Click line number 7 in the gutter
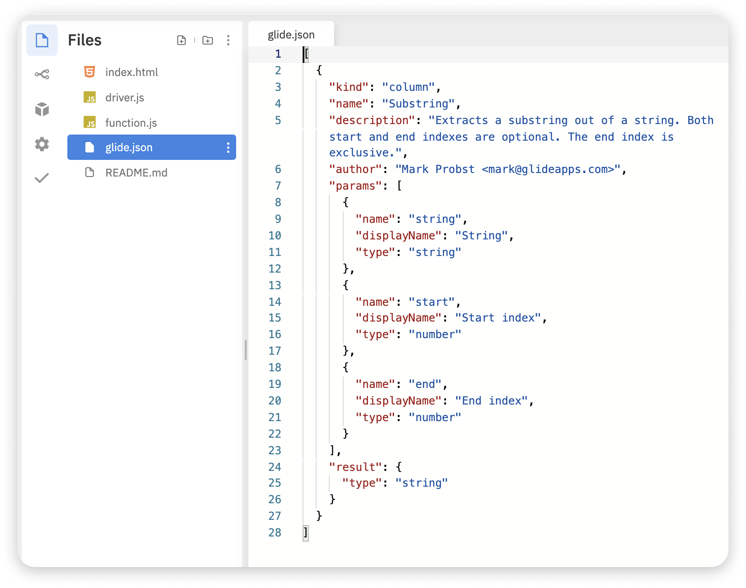Screen dimensions: 746x588 coord(278,186)
